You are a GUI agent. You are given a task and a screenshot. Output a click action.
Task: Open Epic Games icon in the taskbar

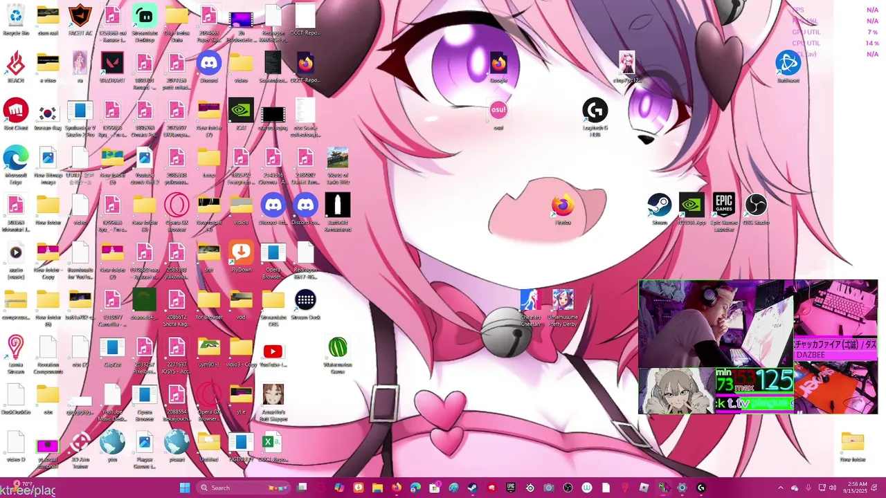click(511, 488)
